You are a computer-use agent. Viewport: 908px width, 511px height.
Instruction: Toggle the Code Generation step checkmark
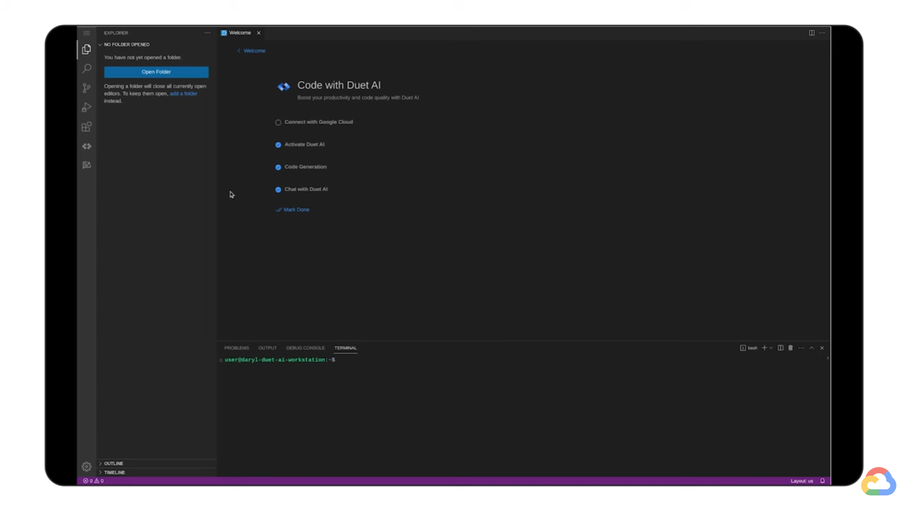[x=278, y=167]
